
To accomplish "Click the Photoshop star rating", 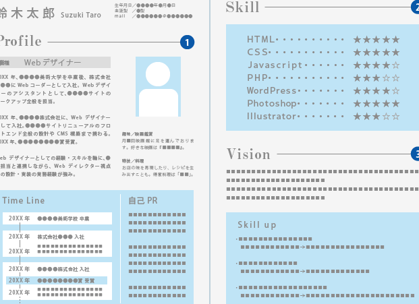I will [376, 104].
